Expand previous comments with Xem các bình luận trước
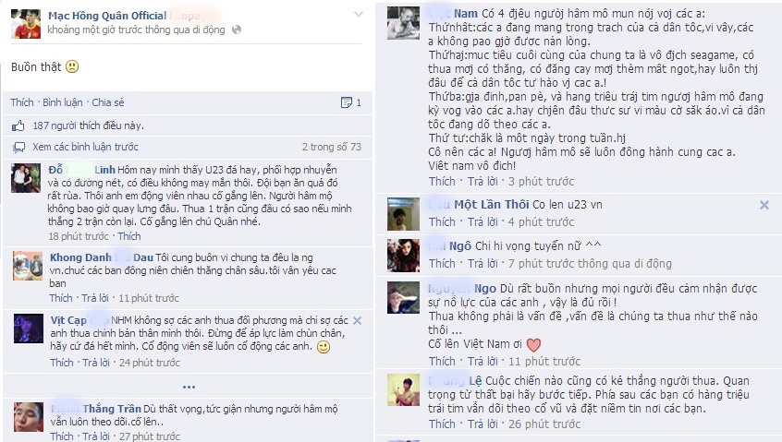Viewport: 782px width, 442px height. click(85, 147)
